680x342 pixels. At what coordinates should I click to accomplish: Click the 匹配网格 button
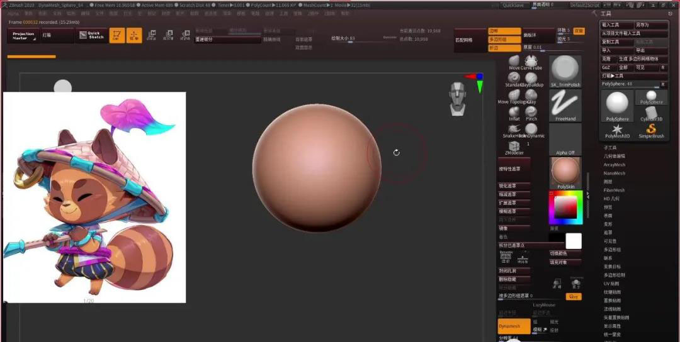(470, 40)
